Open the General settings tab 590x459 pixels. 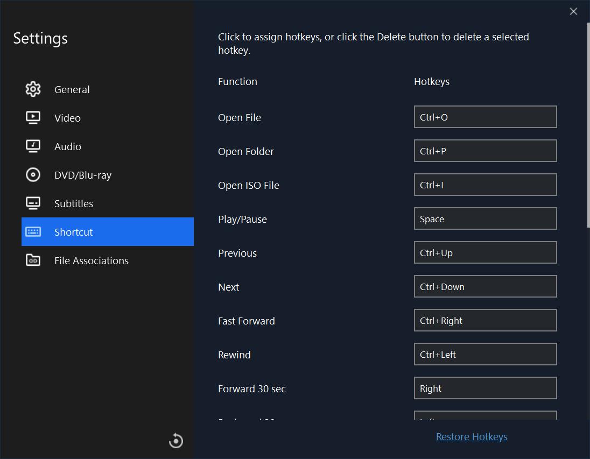click(x=72, y=89)
